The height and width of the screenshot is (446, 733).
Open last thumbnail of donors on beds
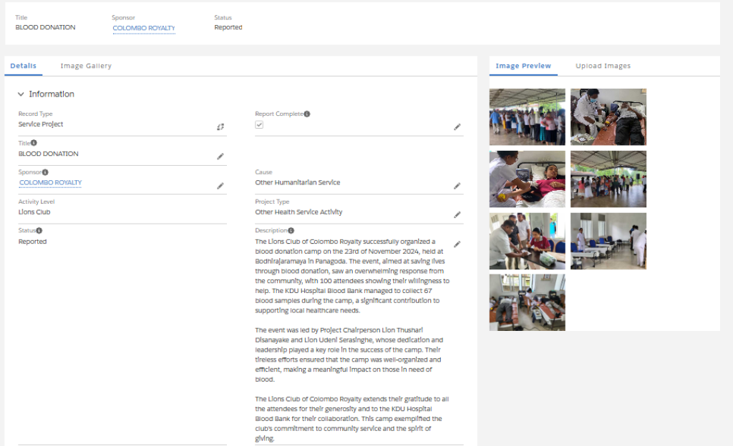pyautogui.click(x=528, y=303)
